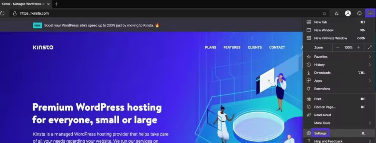Close the Kinsta browser tab
The image size is (376, 143).
pyautogui.click(x=48, y=4)
